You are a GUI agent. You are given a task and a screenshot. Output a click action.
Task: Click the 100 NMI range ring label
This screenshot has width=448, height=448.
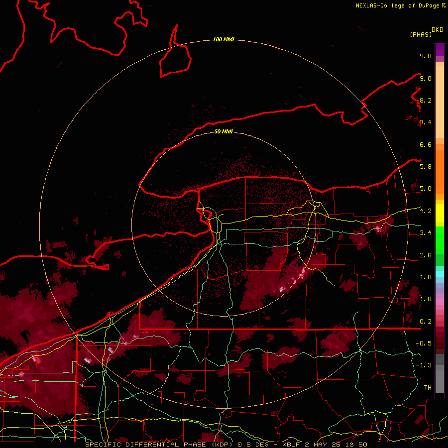pyautogui.click(x=224, y=39)
